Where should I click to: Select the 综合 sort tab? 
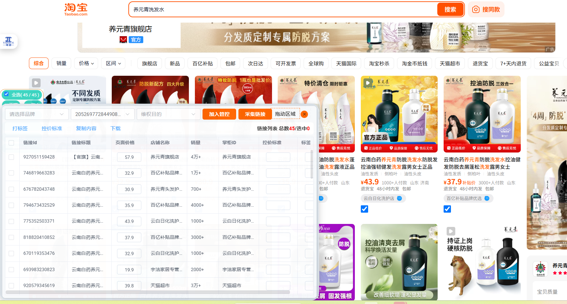coord(39,63)
